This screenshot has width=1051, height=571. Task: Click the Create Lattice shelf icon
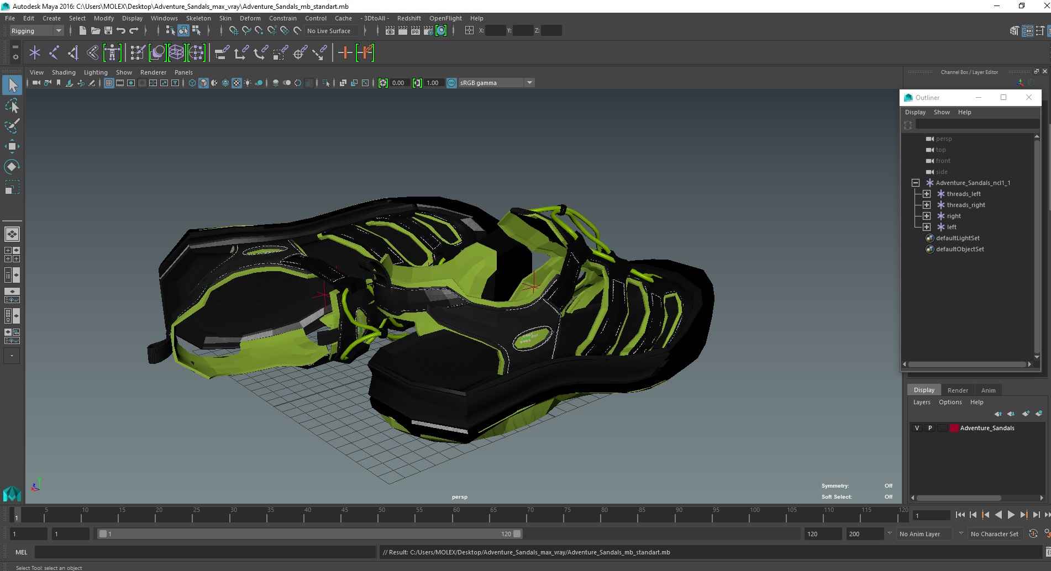point(177,53)
